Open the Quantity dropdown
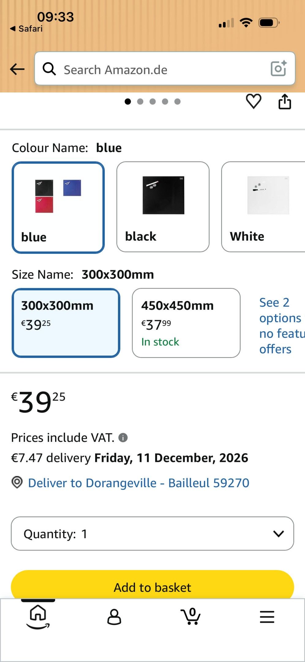 coord(152,534)
